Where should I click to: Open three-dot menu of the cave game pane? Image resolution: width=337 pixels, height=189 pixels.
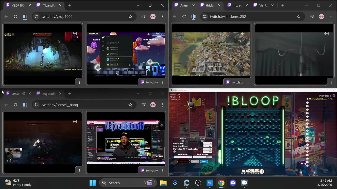[80, 82]
